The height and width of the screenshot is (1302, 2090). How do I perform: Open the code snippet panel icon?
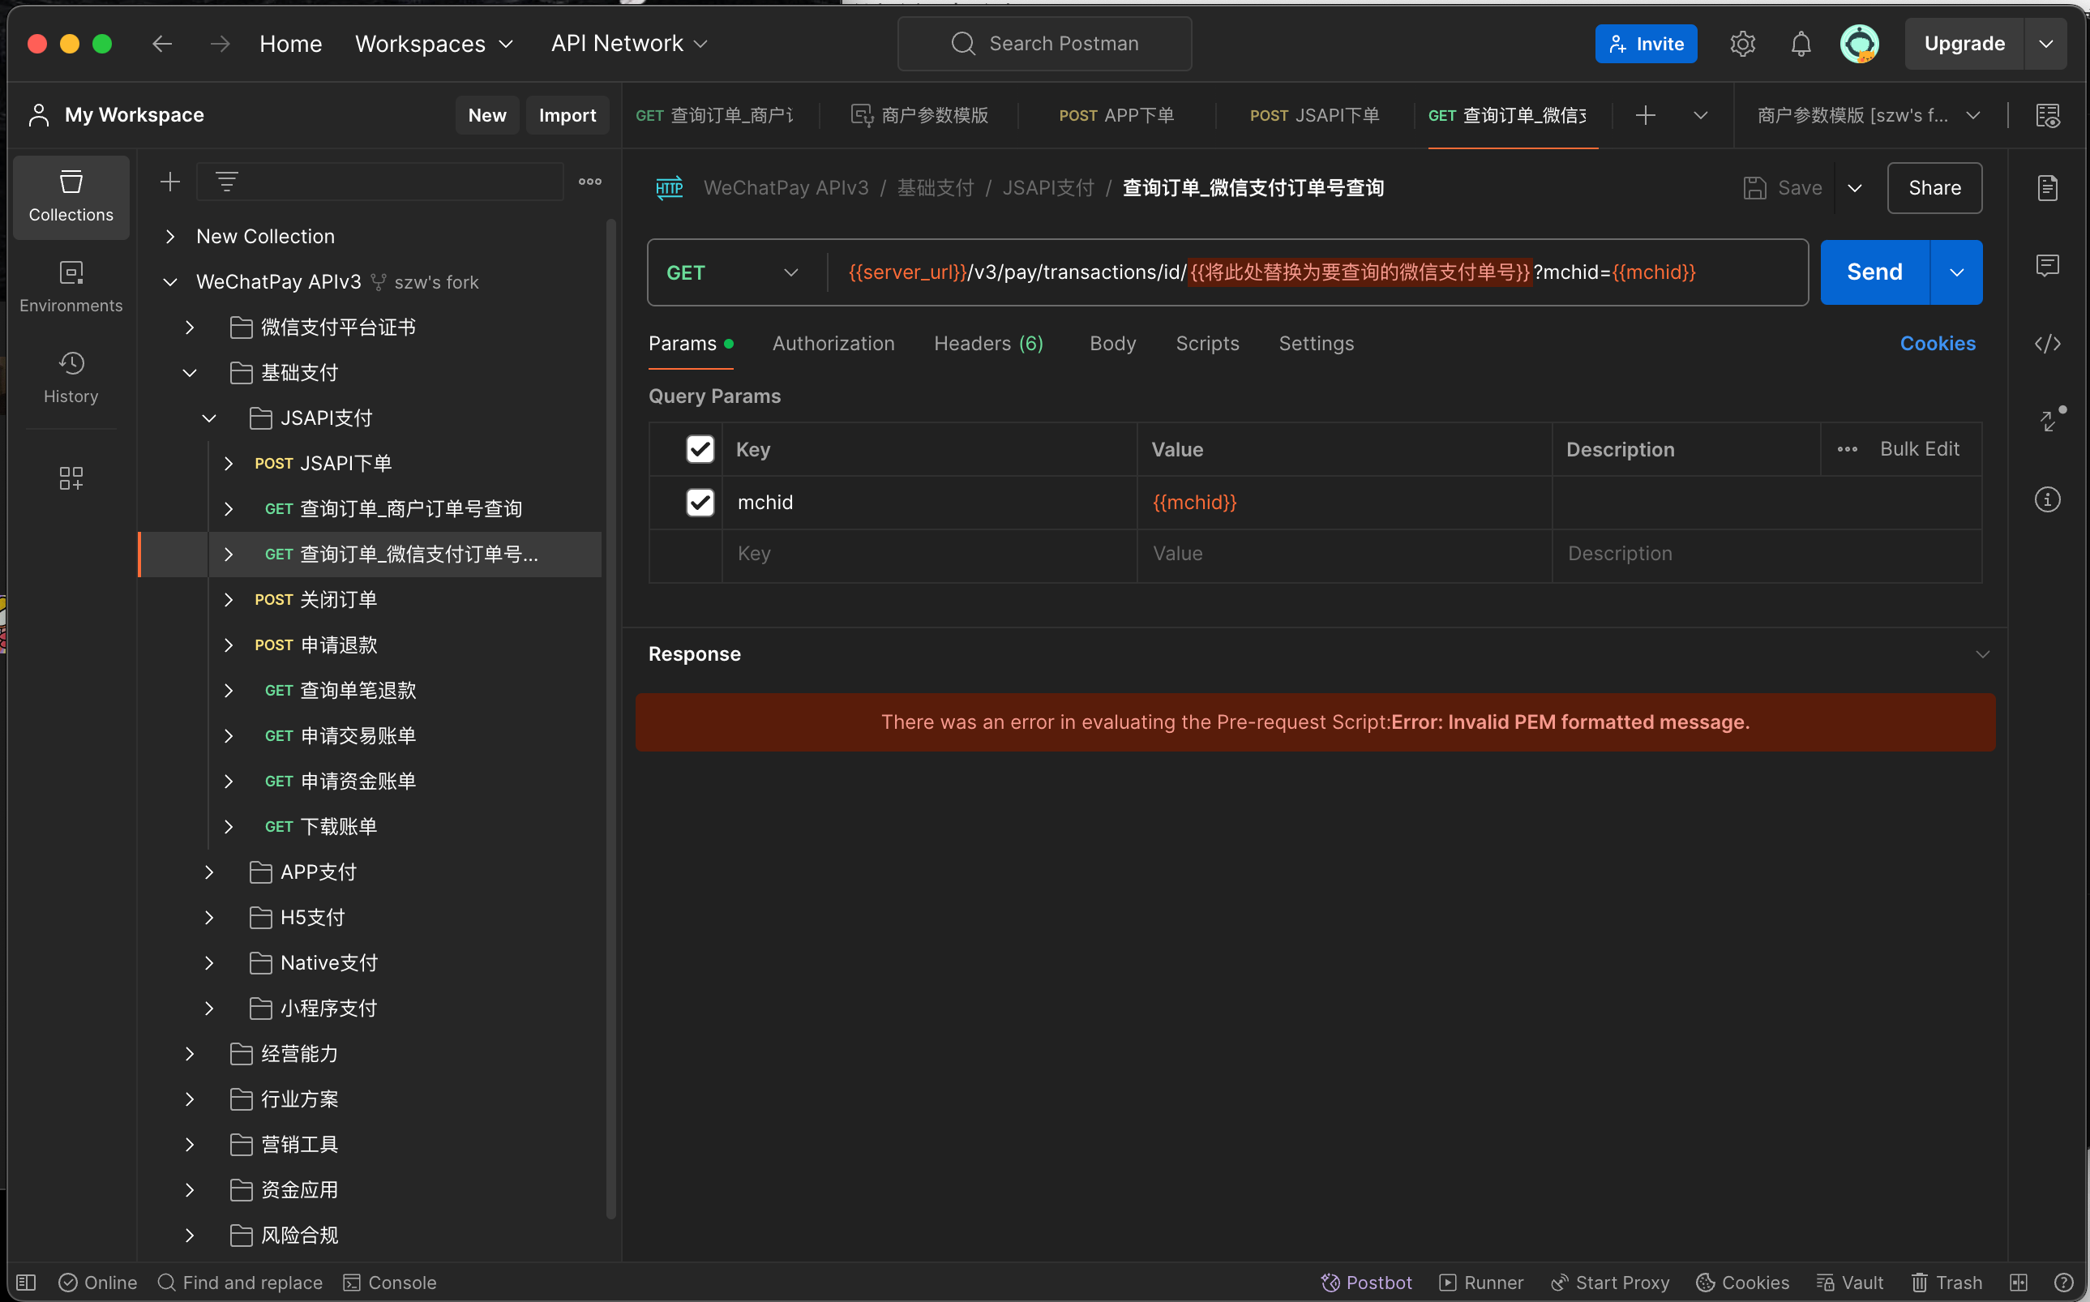click(x=2047, y=344)
